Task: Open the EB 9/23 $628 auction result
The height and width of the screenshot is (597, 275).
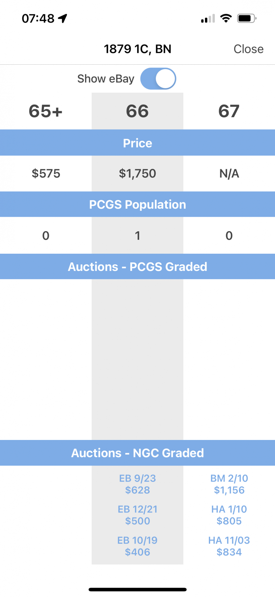Action: click(137, 484)
